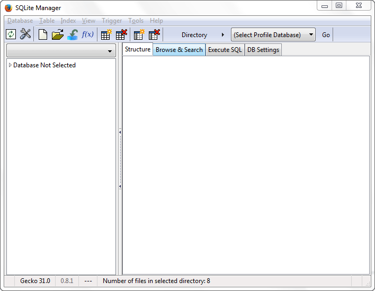Open the Trigger menu
The width and height of the screenshot is (375, 291).
point(112,21)
